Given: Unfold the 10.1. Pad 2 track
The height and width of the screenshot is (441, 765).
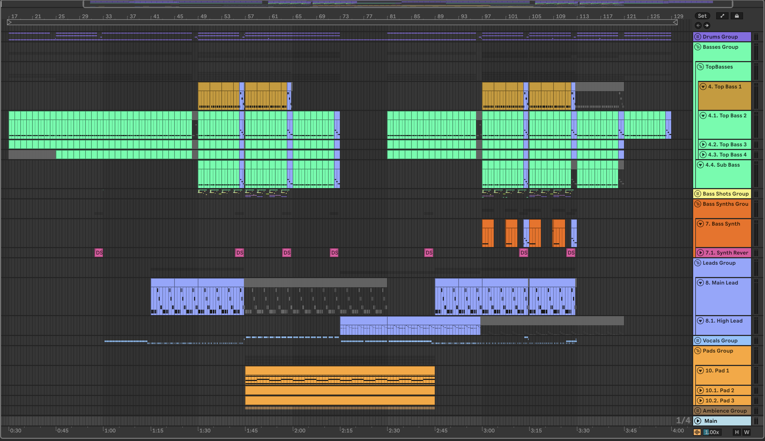Looking at the screenshot, I should point(700,390).
